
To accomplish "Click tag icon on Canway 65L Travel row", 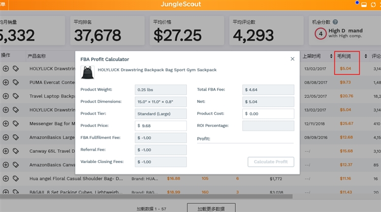I will click(x=16, y=151).
